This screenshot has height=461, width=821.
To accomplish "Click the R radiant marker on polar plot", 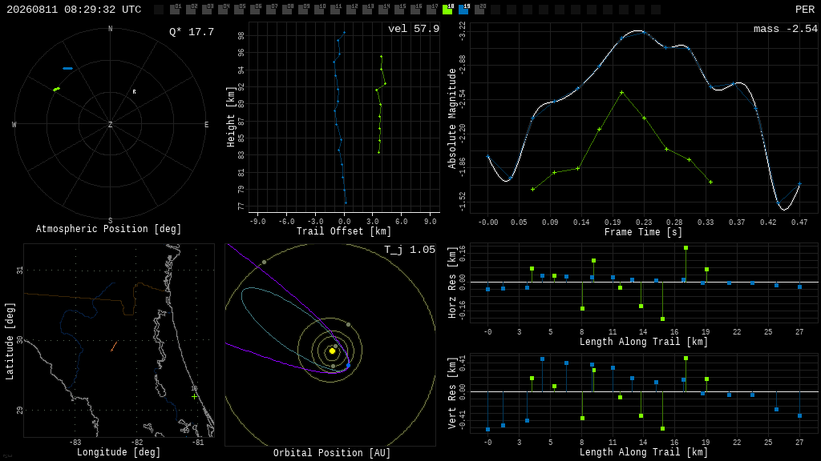I will click(134, 92).
